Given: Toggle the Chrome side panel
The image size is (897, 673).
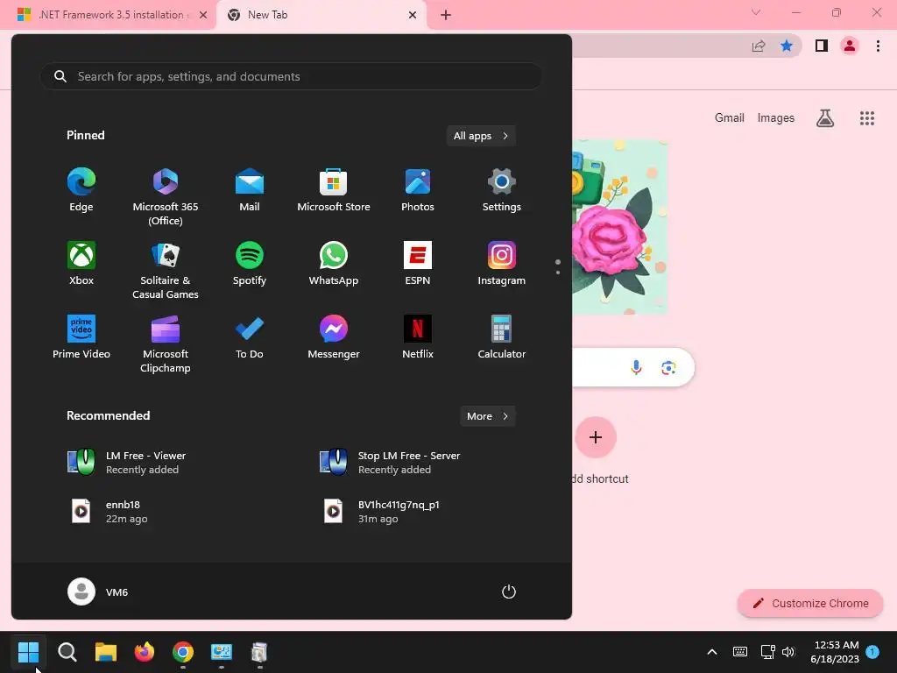Looking at the screenshot, I should [x=822, y=46].
